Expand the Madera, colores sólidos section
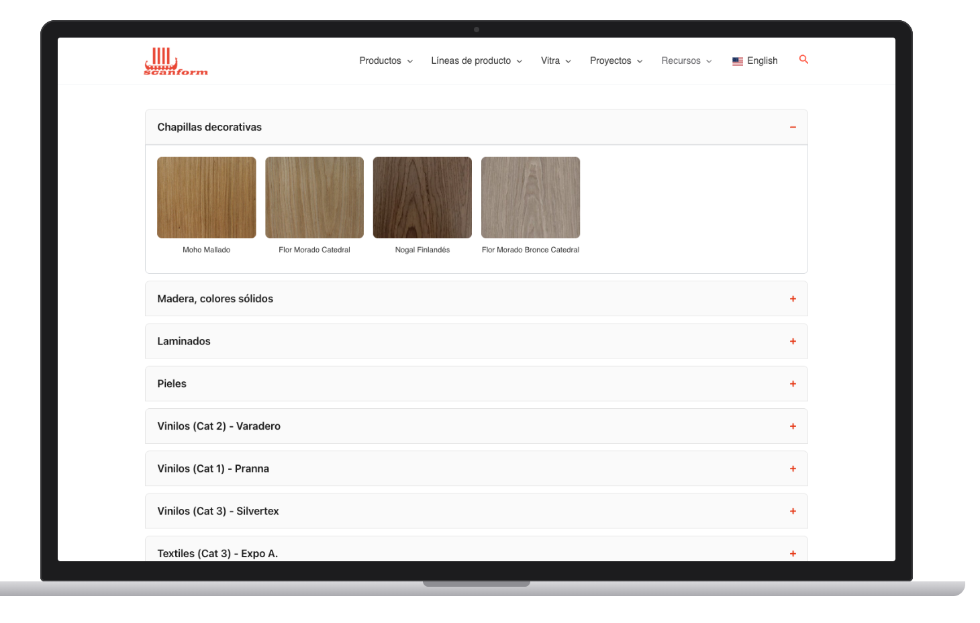Viewport: 980px width, 623px height. tap(477, 299)
